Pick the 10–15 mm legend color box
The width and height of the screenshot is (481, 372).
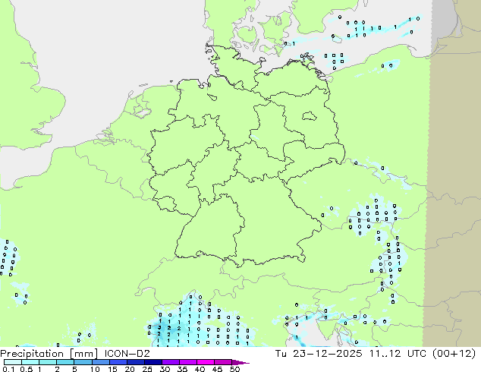pyautogui.click(x=100, y=362)
